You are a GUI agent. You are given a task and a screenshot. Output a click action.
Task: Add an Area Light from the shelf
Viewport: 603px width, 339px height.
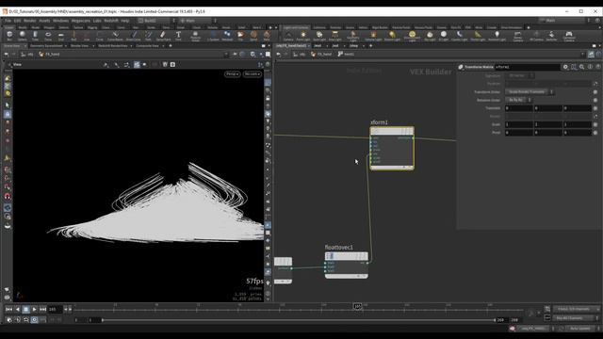click(x=335, y=36)
